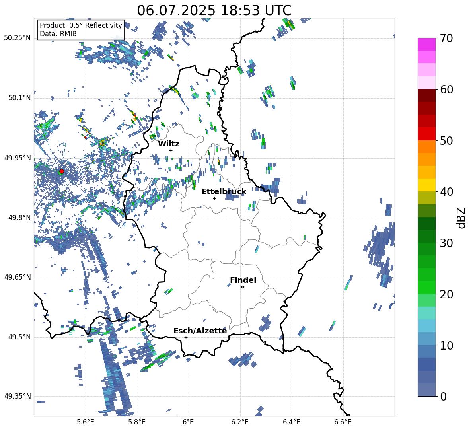Viewport: 471px width, 430px height.
Task: Click the 49.65°N latitude label
Action: pos(17,277)
